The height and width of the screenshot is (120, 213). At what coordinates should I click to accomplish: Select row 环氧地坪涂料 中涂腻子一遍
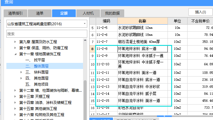(151, 56)
